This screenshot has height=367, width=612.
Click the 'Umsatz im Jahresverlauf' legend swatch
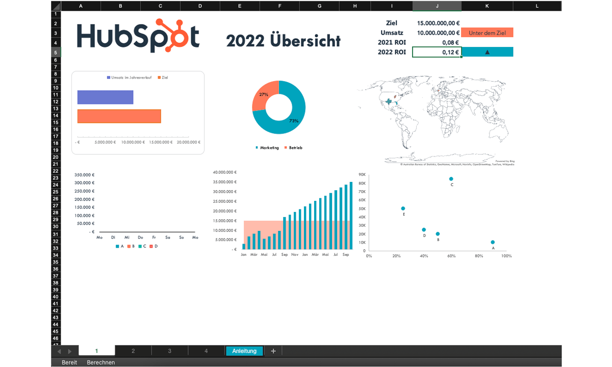pos(108,77)
